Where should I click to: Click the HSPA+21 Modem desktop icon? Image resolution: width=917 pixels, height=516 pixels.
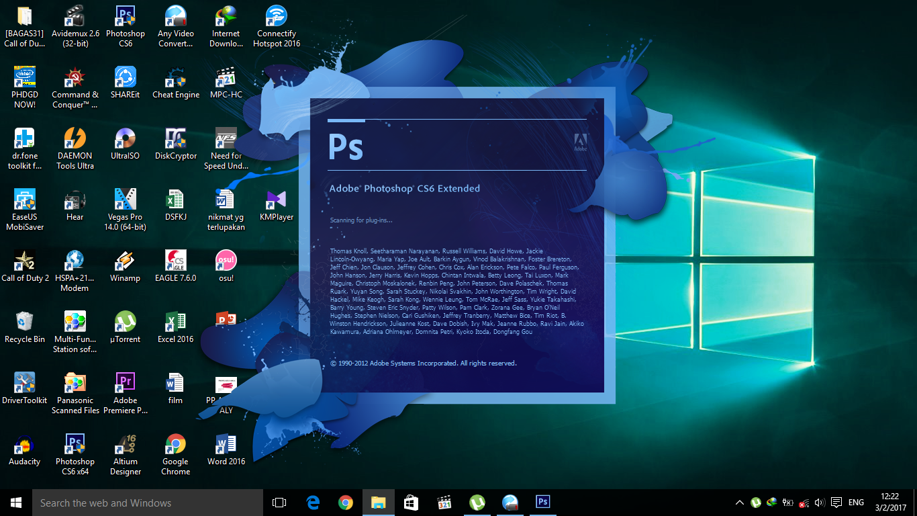point(75,271)
